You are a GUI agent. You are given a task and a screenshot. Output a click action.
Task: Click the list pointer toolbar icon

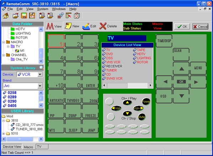tap(69, 16)
